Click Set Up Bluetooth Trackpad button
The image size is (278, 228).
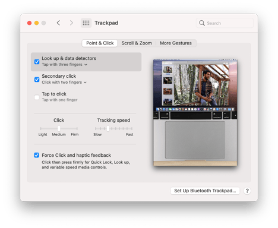[205, 191]
